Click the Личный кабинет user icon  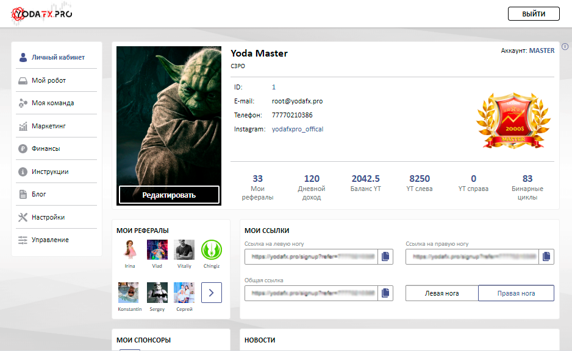coord(23,57)
